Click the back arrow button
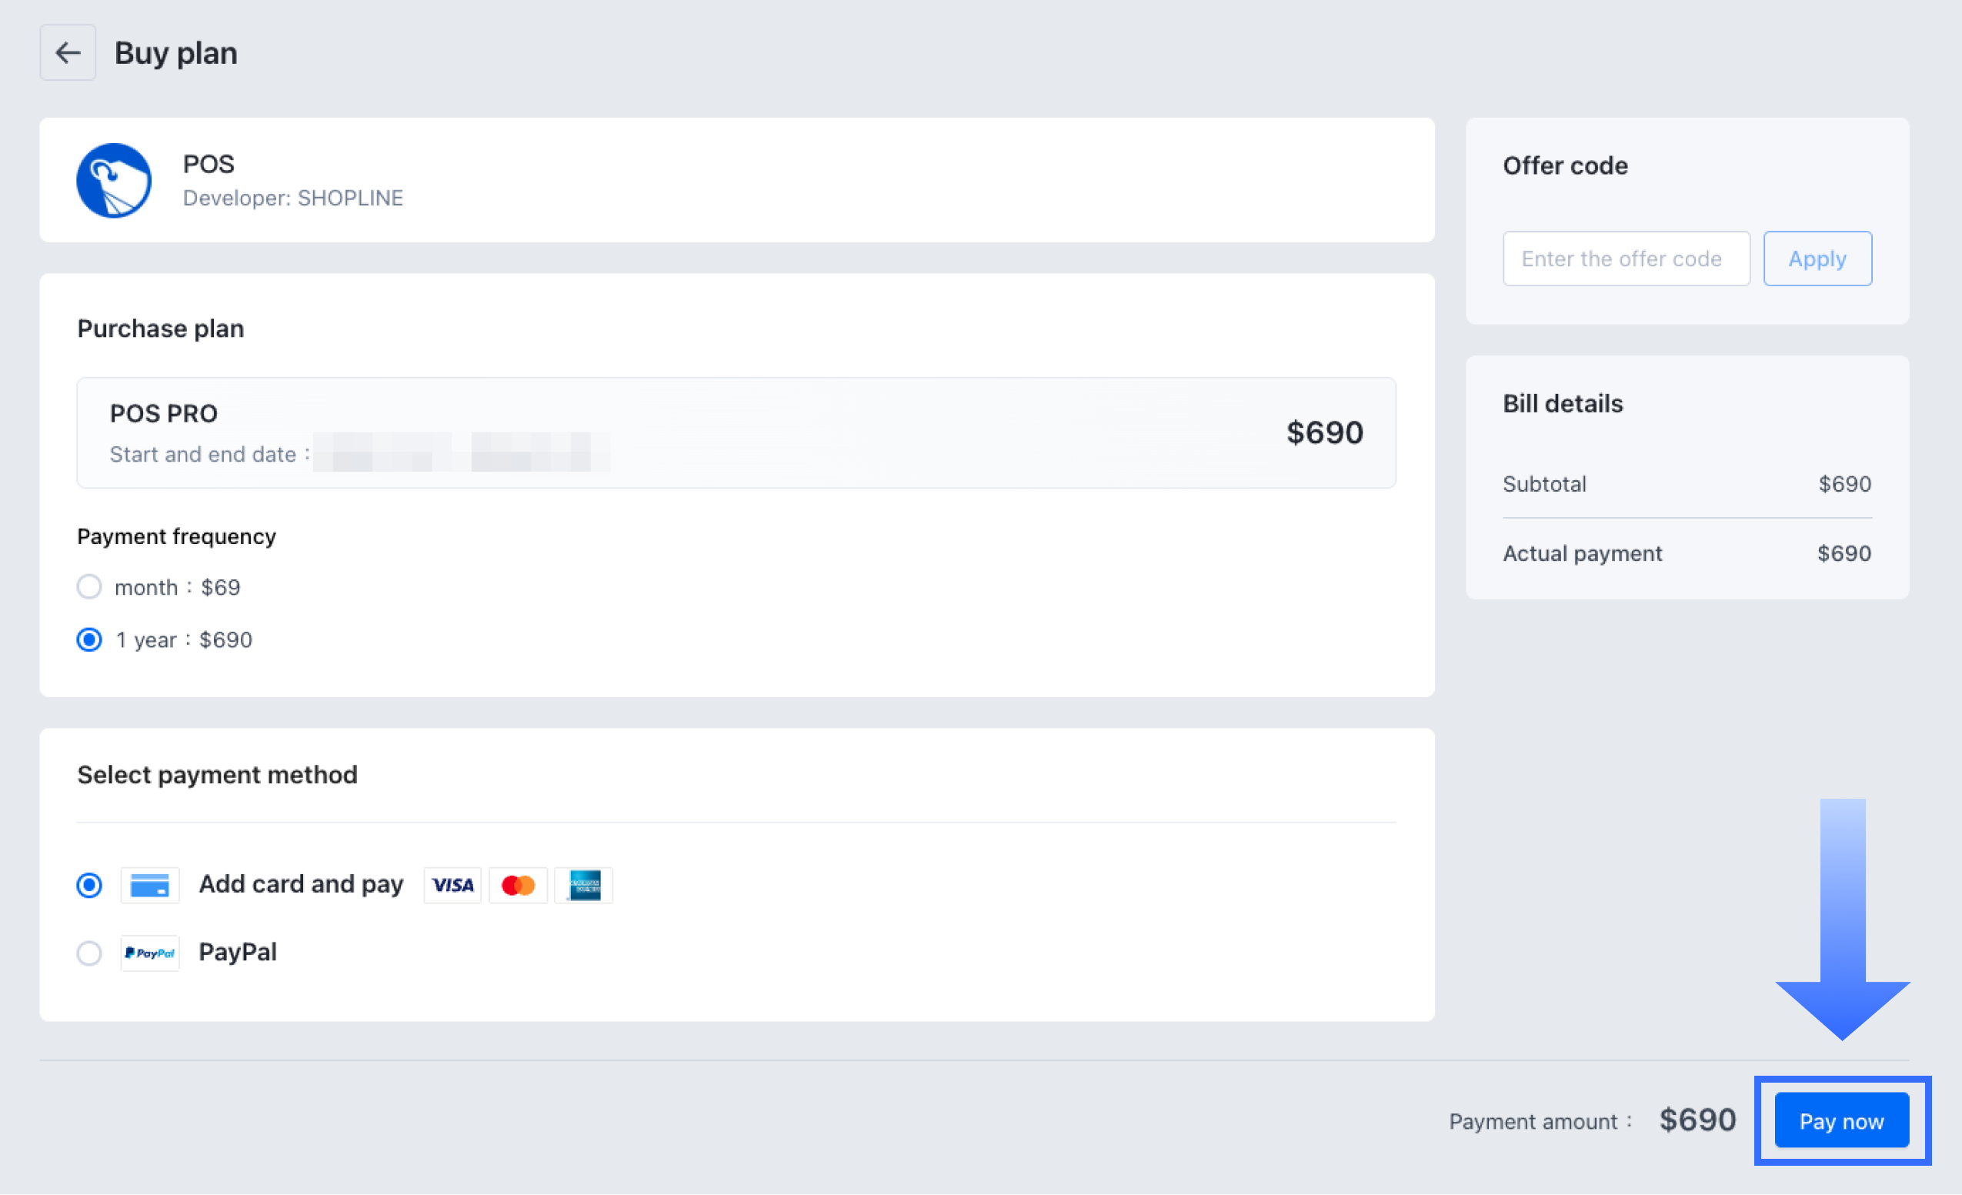Screen dimensions: 1962x1195 tap(68, 52)
